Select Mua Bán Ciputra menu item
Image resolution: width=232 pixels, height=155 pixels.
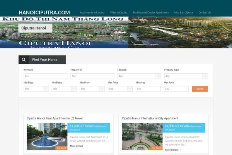184,13
